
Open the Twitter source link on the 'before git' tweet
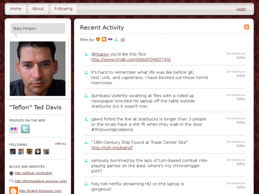(241, 75)
